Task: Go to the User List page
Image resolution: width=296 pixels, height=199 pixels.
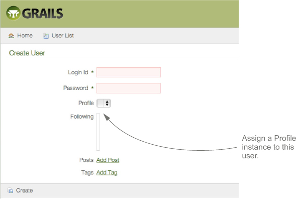Action: (63, 36)
